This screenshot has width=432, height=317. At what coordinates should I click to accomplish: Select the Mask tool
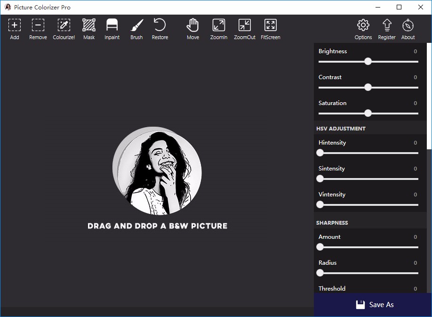pyautogui.click(x=89, y=25)
